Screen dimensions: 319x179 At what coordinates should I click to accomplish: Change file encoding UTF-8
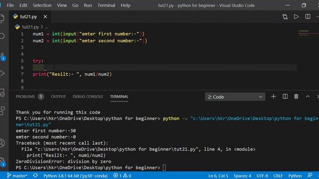[x=262, y=176]
